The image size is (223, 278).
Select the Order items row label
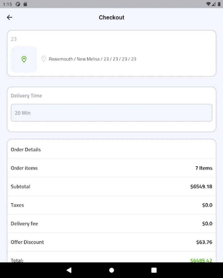point(24,168)
